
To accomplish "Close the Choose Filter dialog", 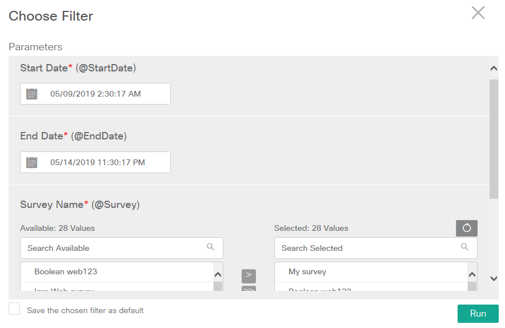I will (478, 13).
